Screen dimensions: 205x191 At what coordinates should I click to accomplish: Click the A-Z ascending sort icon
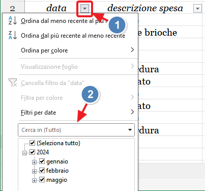13,20
